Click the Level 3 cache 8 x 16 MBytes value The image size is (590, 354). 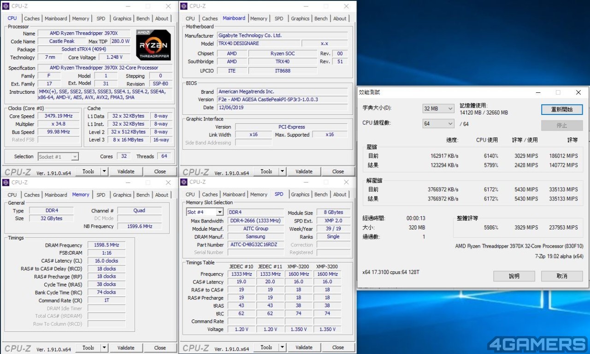pos(128,140)
